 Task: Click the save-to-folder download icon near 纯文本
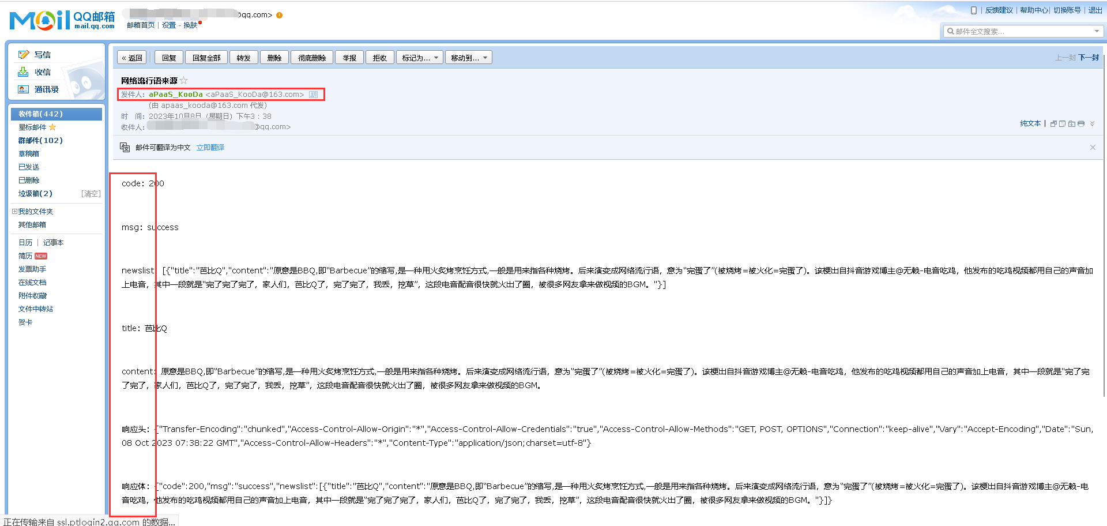pos(1072,123)
